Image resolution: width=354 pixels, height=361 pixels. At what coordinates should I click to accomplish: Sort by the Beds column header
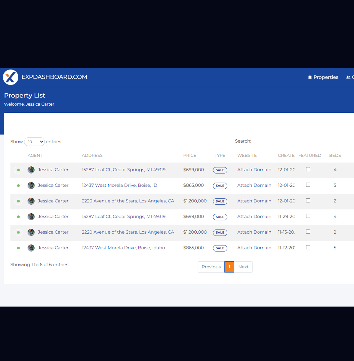click(x=335, y=156)
